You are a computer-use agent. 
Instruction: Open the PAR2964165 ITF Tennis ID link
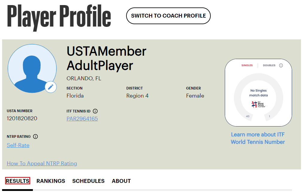tap(82, 118)
